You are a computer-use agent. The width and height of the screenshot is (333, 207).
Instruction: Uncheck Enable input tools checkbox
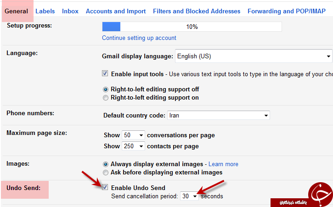coord(105,73)
